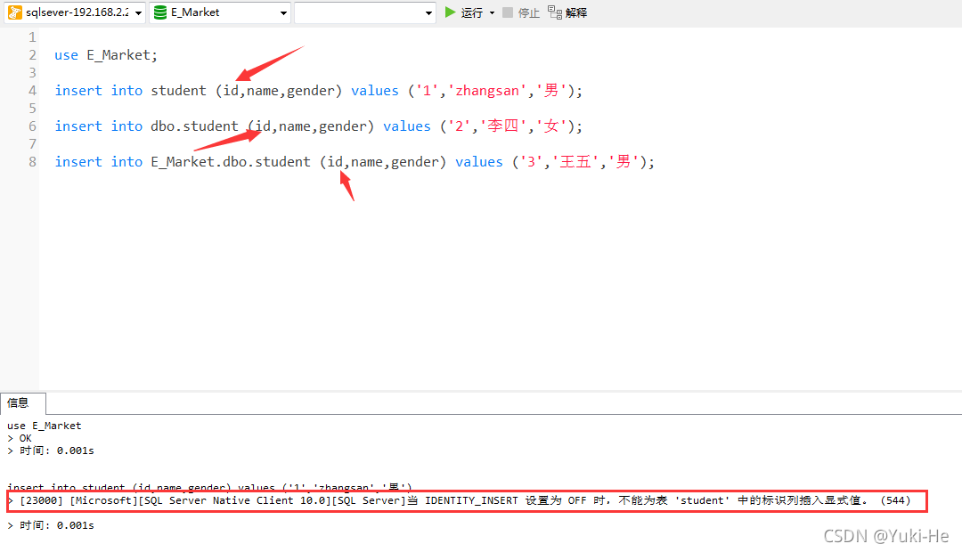Expand the Run button's arrow menu
Viewport: 962px width, 552px height.
492,12
